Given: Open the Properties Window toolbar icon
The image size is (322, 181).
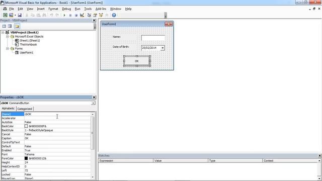Looking at the screenshot, I should (95, 15).
